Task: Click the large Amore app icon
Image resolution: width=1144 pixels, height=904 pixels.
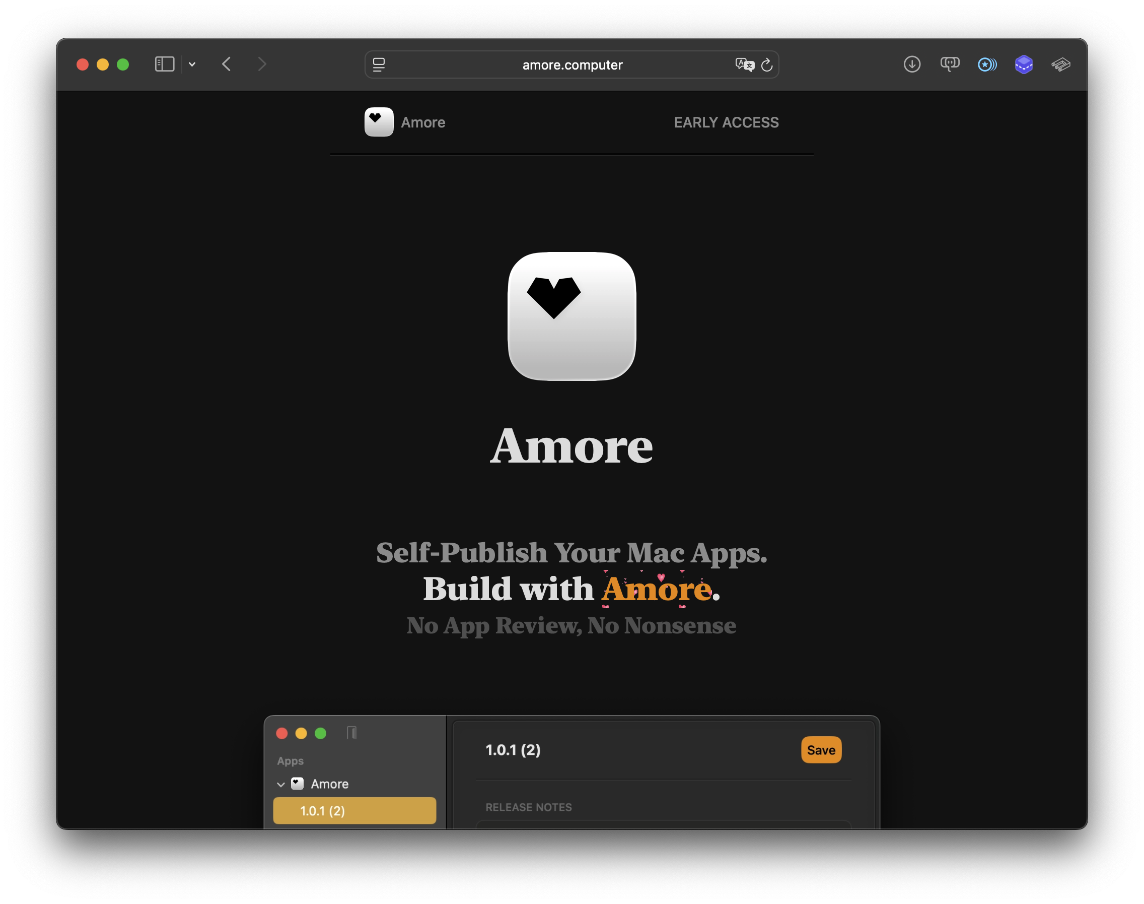Action: (x=571, y=316)
